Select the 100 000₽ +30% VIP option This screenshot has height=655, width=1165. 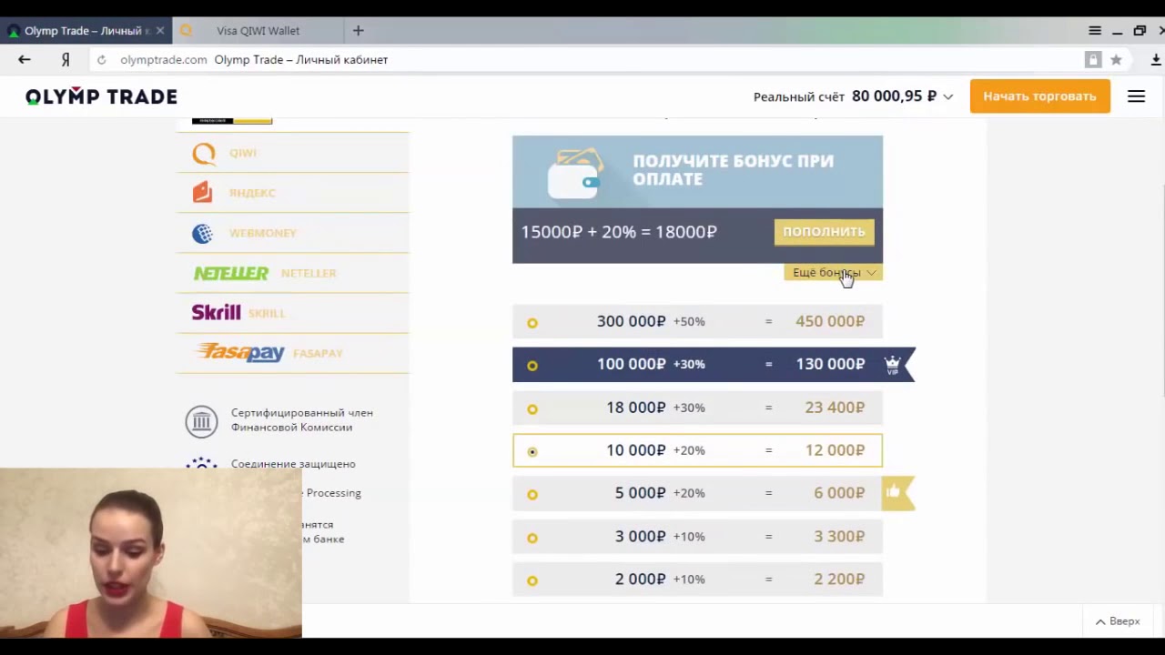click(x=697, y=364)
